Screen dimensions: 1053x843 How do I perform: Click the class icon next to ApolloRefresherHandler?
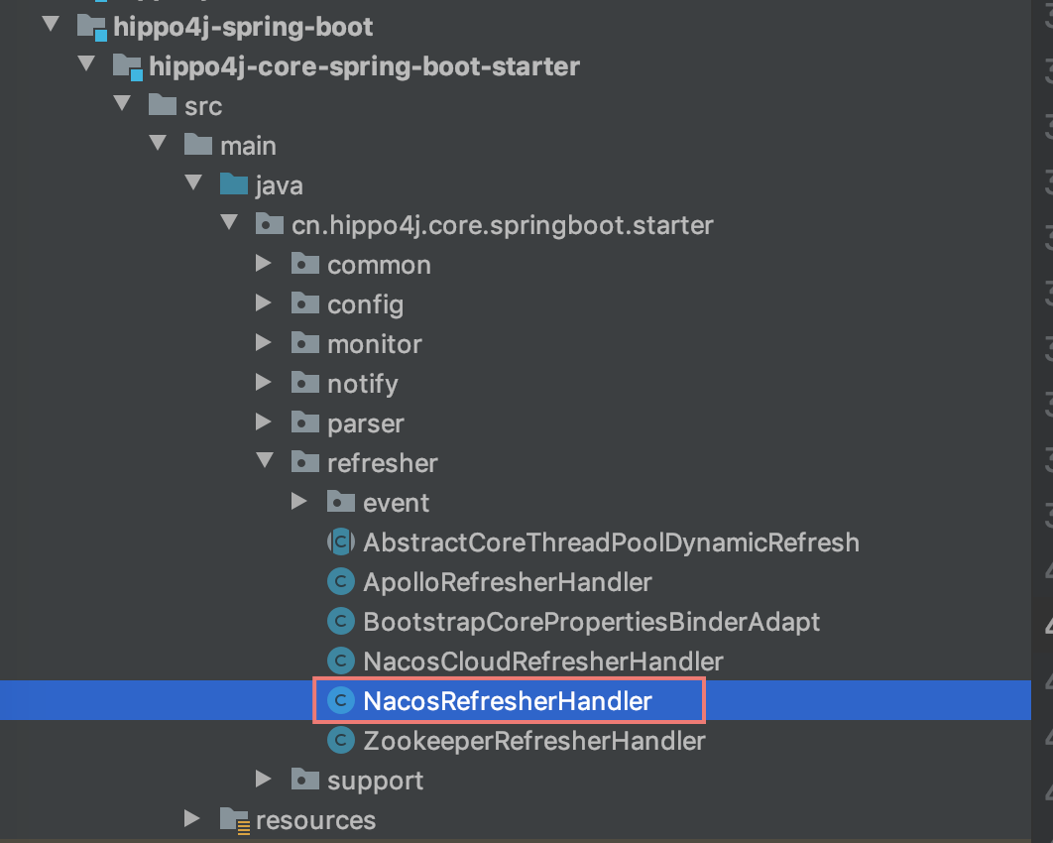(x=340, y=581)
